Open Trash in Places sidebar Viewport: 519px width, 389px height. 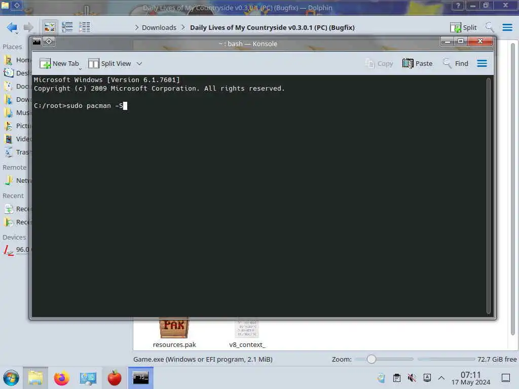tap(17, 152)
